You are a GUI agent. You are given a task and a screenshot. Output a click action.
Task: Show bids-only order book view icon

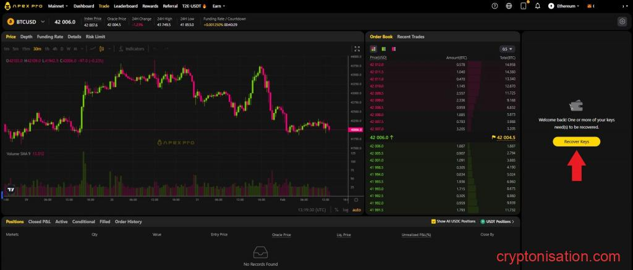(x=383, y=49)
